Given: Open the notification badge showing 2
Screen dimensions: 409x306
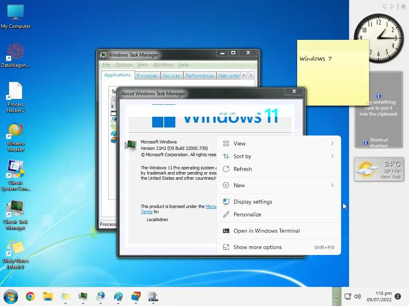Looking at the screenshot, I should 398,296.
